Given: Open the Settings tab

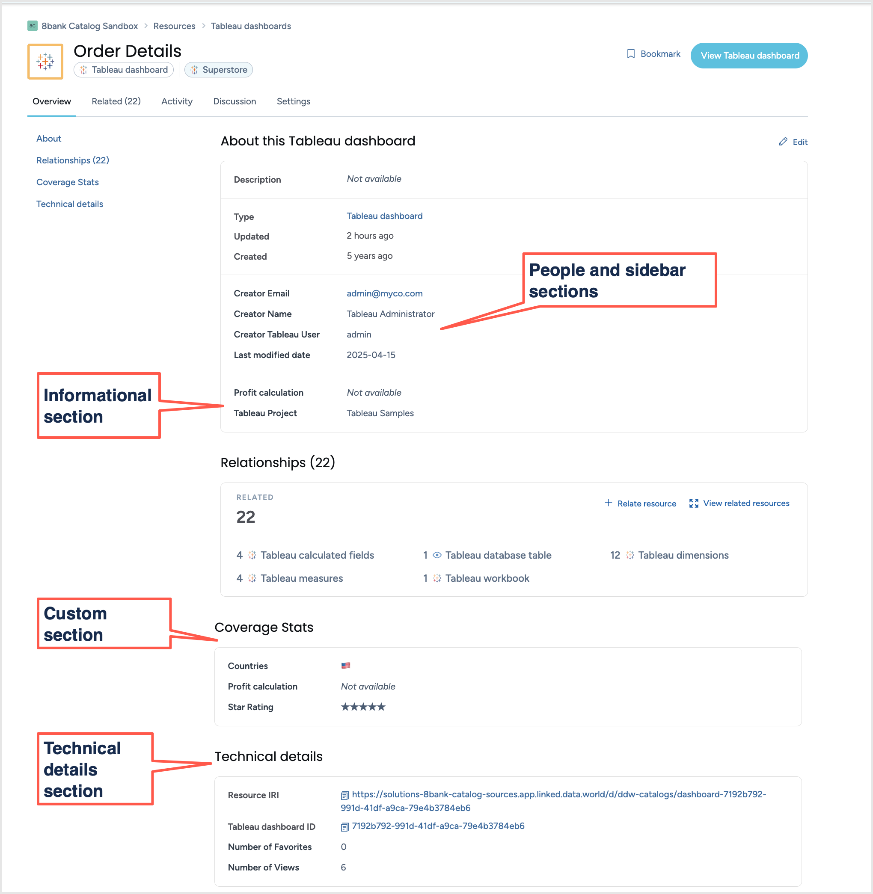Looking at the screenshot, I should (x=294, y=101).
